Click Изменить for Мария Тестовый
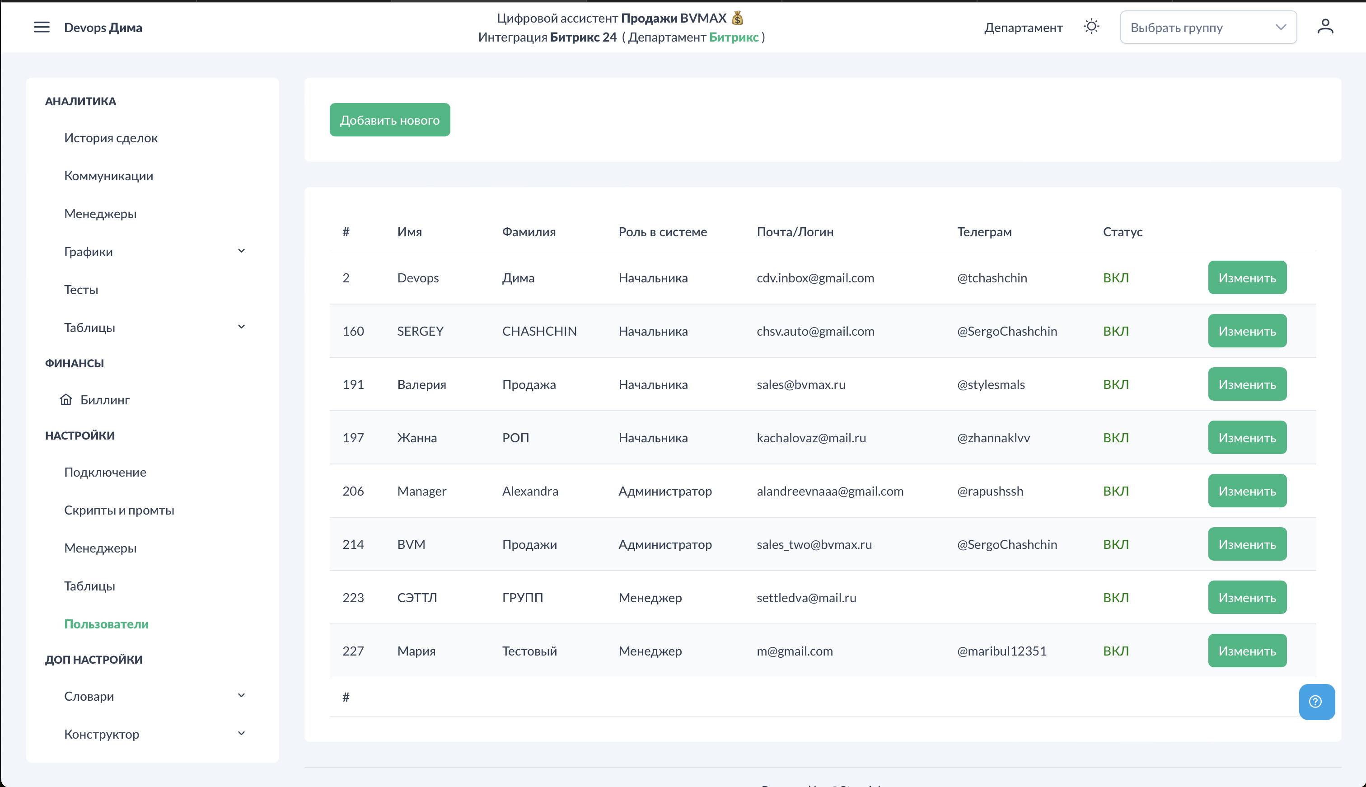1366x787 pixels. click(1247, 651)
